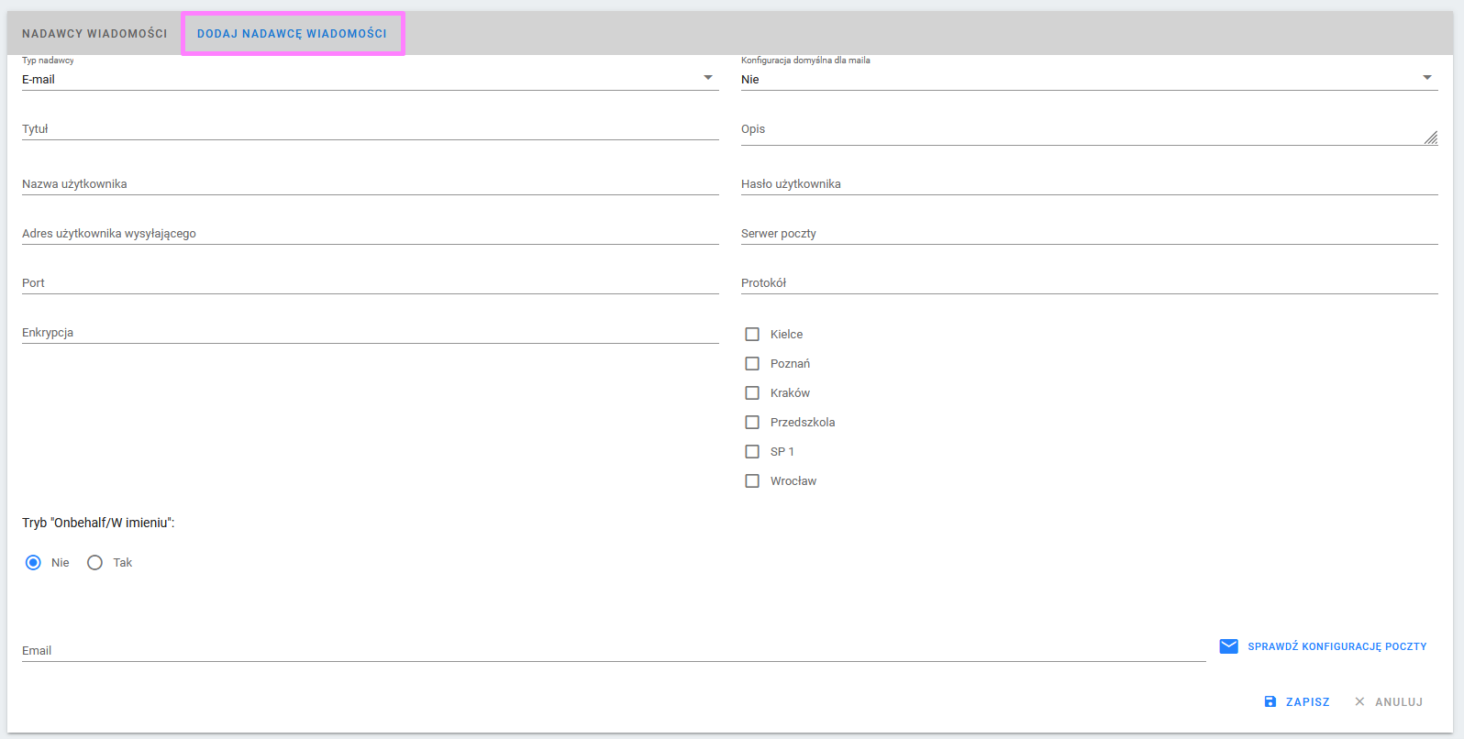The image size is (1464, 739).
Task: Click the X icon next to Anuluj
Action: click(x=1359, y=701)
